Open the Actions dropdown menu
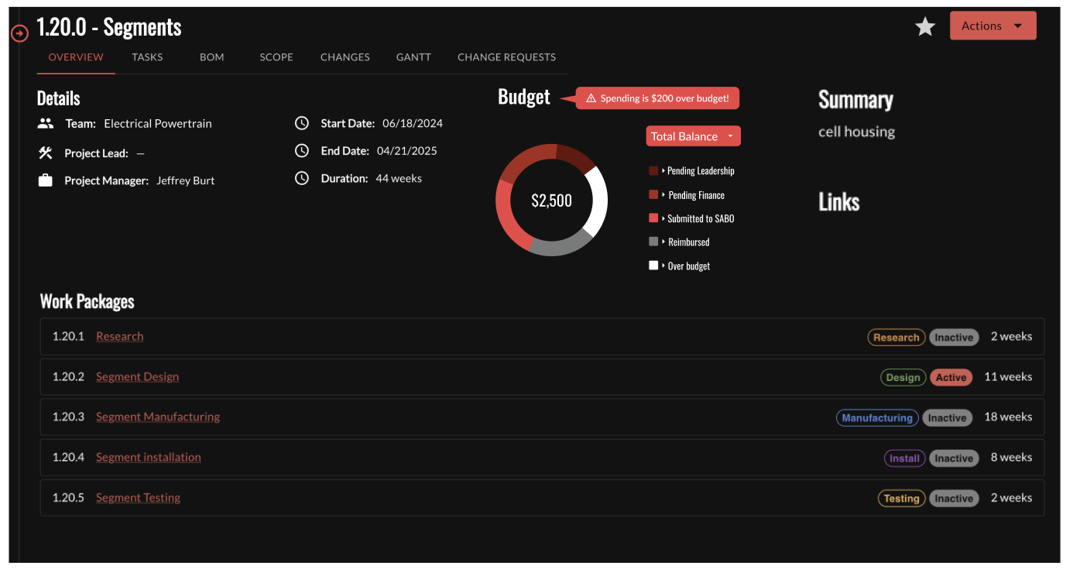 tap(992, 26)
